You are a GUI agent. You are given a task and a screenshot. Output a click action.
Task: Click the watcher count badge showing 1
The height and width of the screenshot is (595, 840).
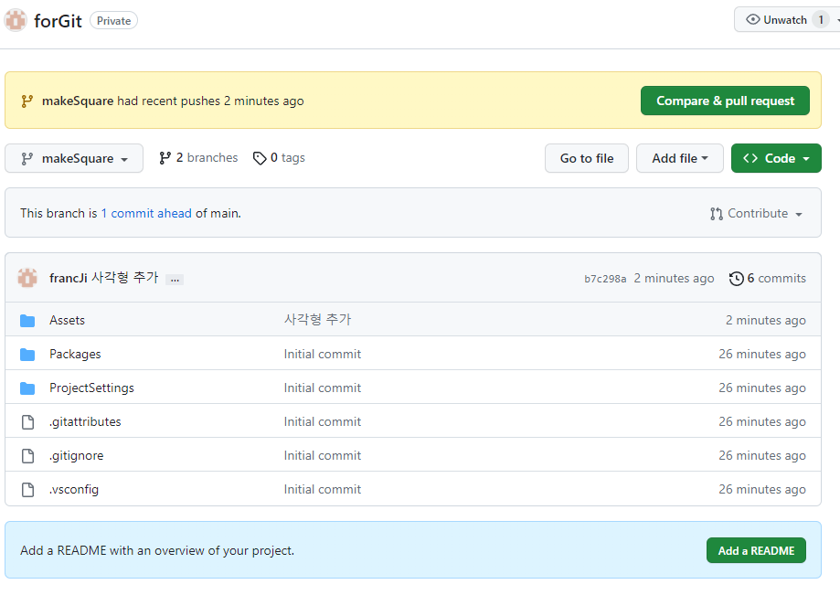pyautogui.click(x=821, y=20)
